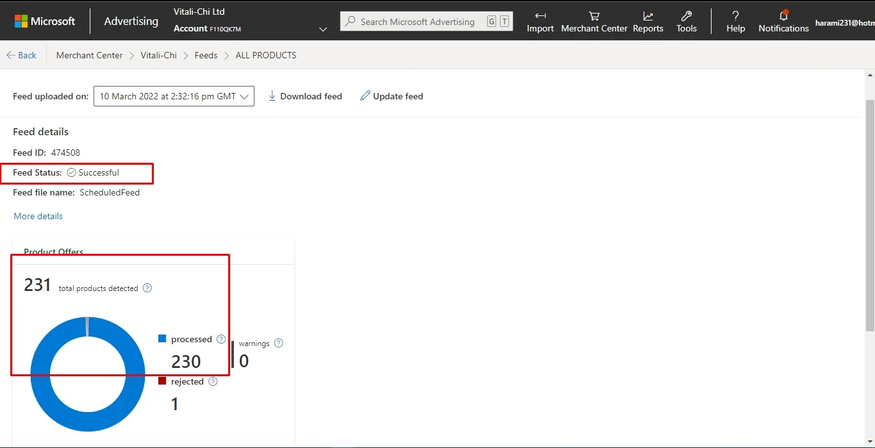
Task: Click the Help question mark icon
Action: (x=735, y=16)
